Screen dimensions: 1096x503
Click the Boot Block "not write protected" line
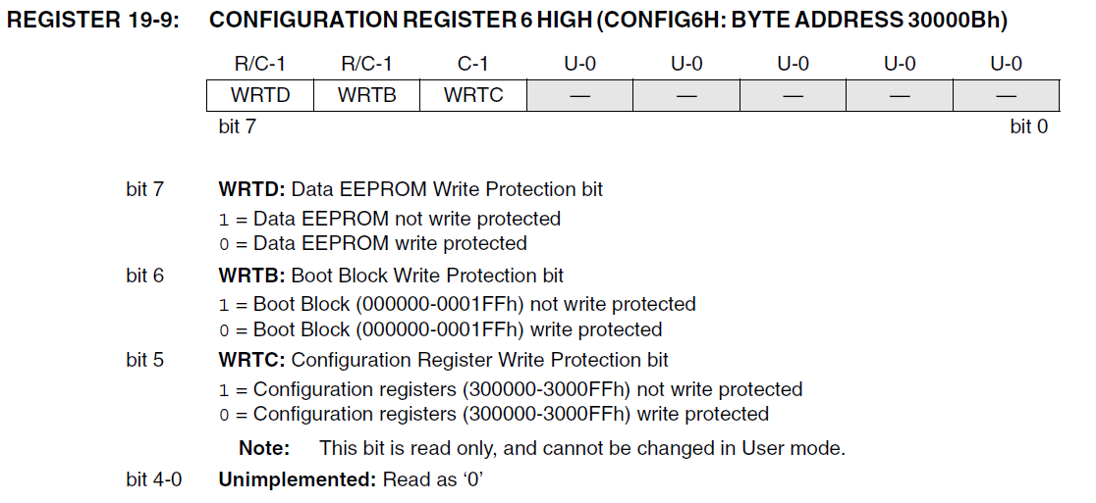458,304
